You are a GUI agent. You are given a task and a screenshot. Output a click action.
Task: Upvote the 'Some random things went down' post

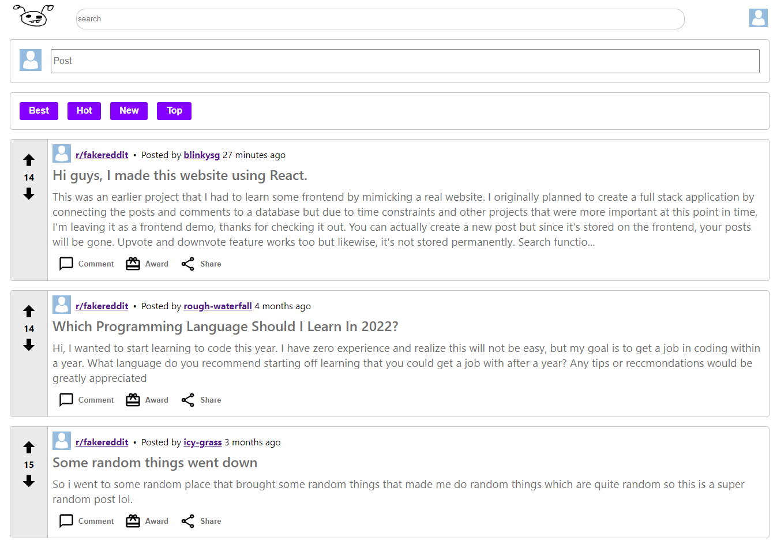tap(28, 447)
